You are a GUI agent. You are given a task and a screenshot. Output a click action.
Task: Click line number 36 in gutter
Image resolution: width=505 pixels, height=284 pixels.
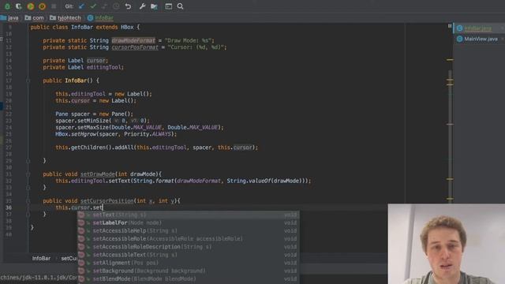pos(9,207)
